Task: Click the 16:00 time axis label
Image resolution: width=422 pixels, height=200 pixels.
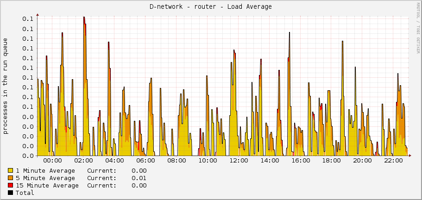Action: pos(300,161)
